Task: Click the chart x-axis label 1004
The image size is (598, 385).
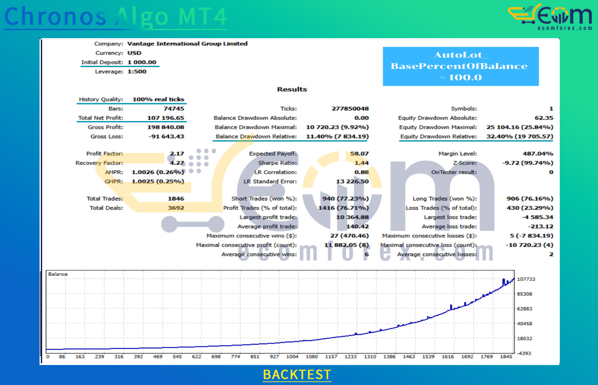Action: tap(292, 357)
